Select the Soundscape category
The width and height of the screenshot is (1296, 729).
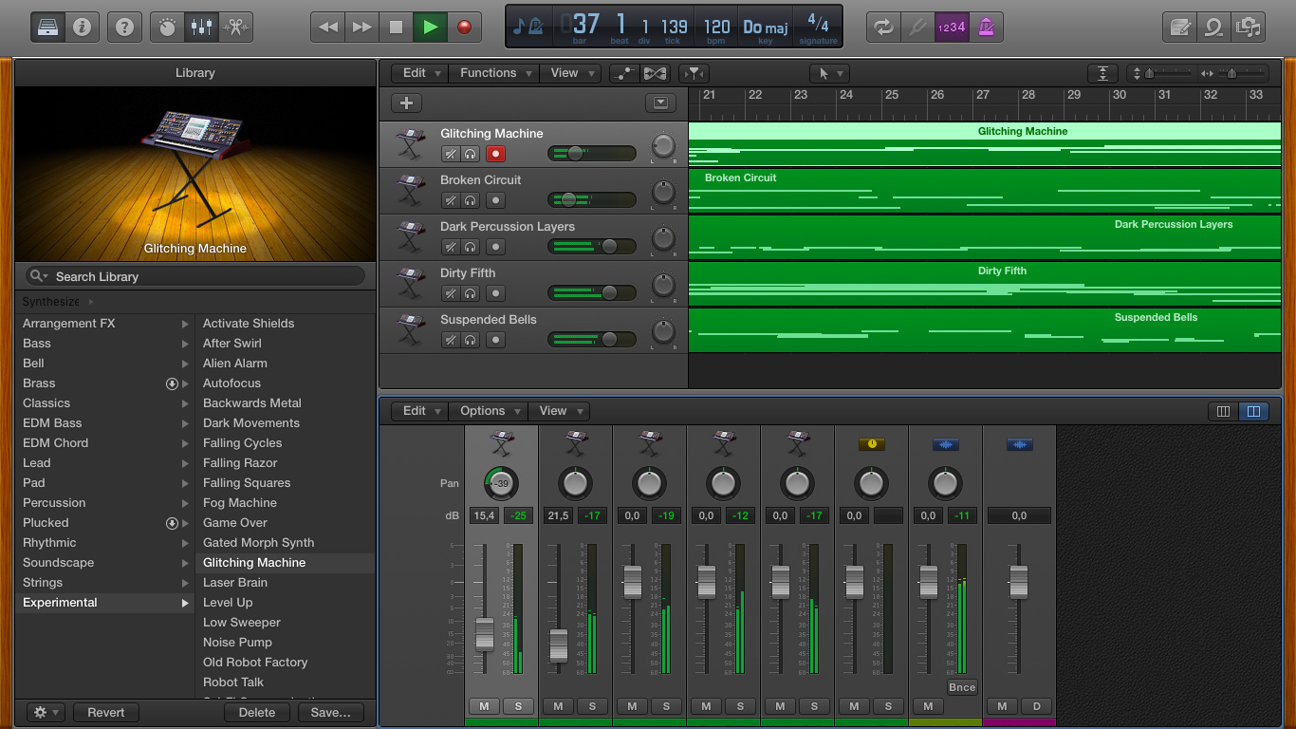[104, 563]
